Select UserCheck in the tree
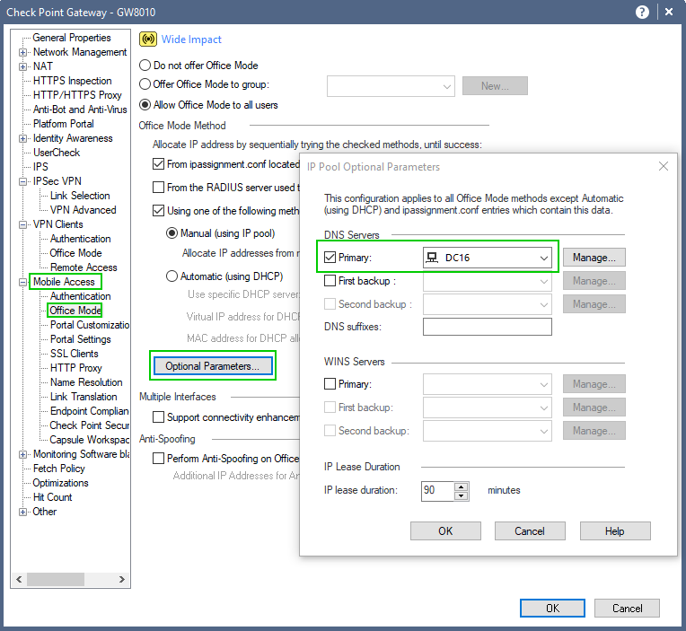The image size is (686, 631). coord(57,153)
